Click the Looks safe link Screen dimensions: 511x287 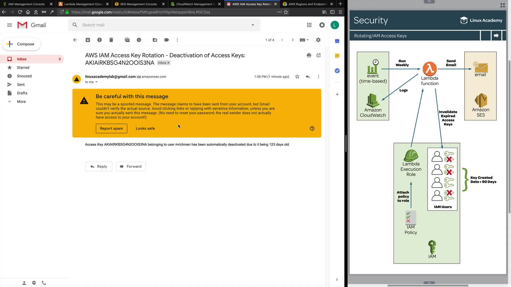coord(145,128)
